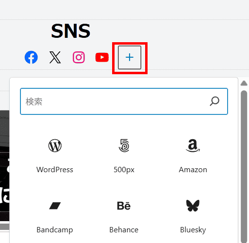Select the X (Twitter) social icon
This screenshot has width=249, height=243.
coord(55,57)
